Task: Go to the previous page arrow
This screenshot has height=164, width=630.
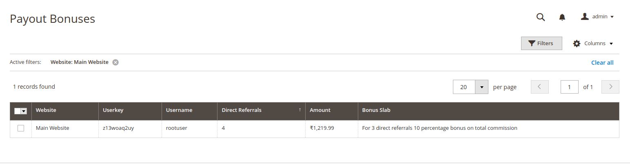Action: pyautogui.click(x=539, y=87)
